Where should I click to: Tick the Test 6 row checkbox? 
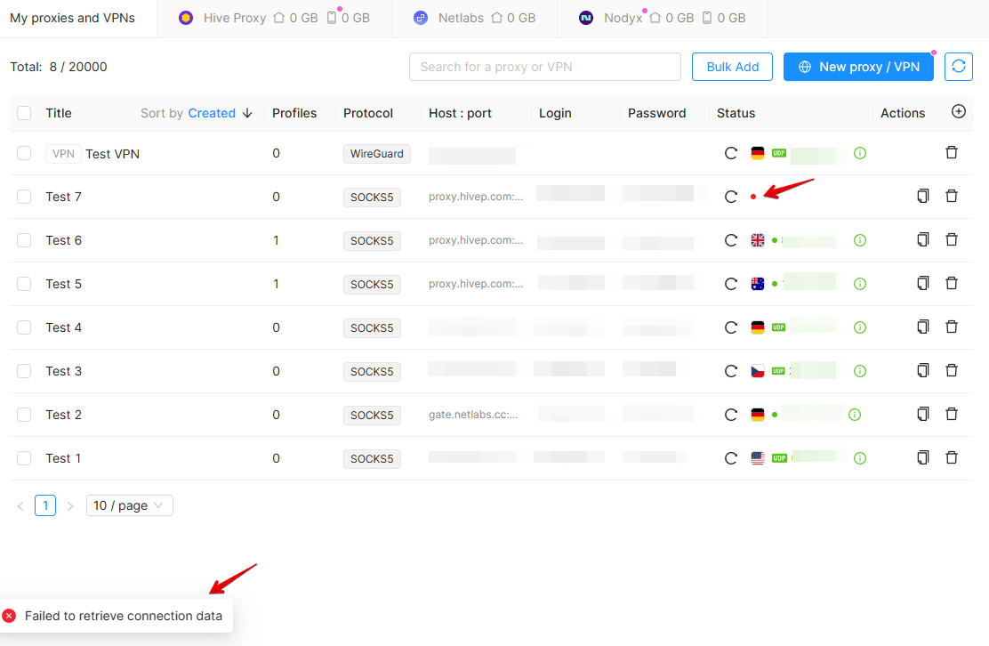(x=24, y=239)
